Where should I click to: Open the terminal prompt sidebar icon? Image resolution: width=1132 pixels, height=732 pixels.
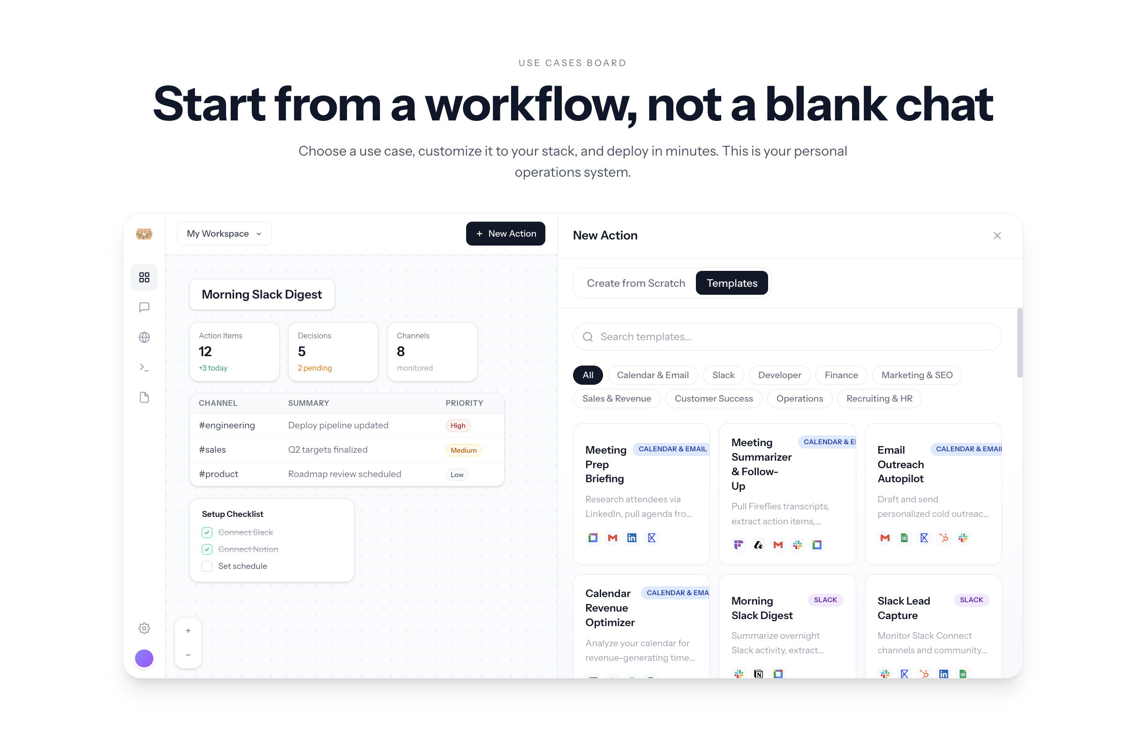pos(144,367)
